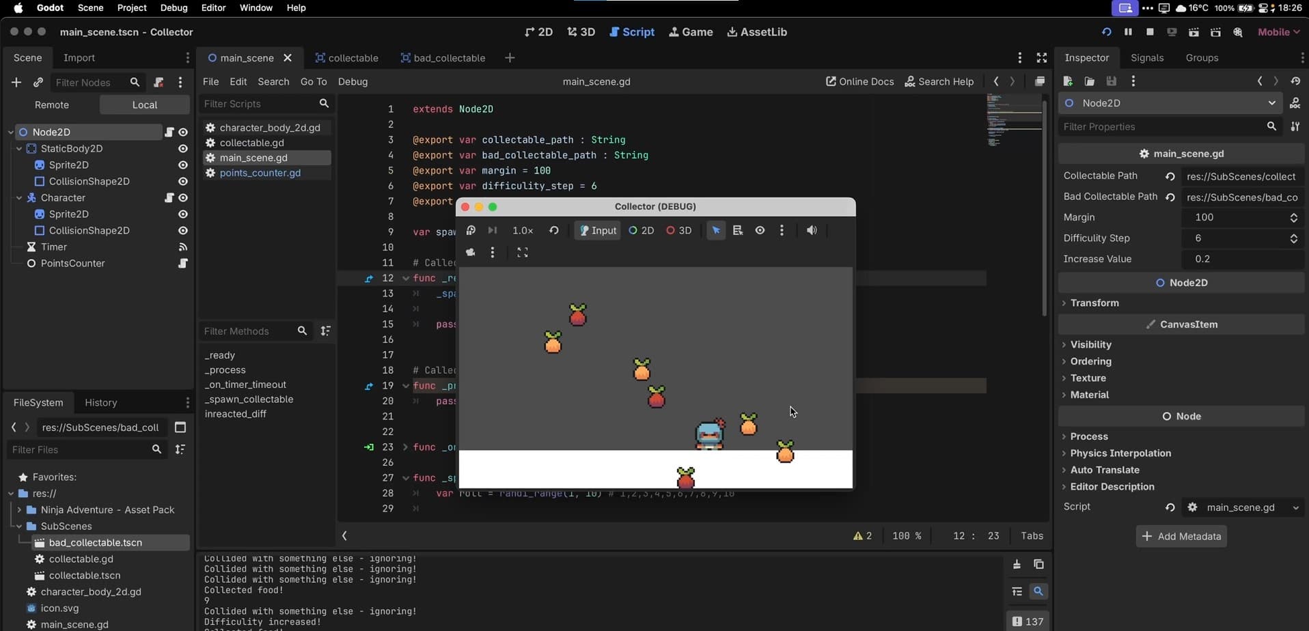Click the script editor vertical scrollbar
Screen dimensions: 1309x631
pos(1045,208)
